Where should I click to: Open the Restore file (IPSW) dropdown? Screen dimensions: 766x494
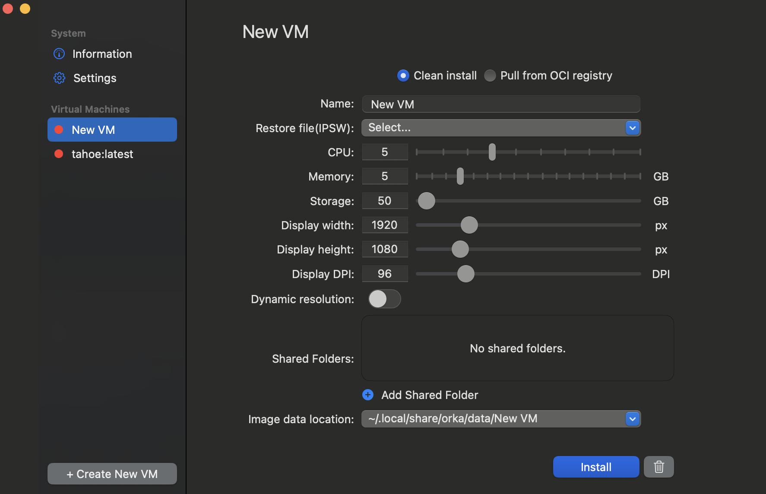click(x=501, y=128)
